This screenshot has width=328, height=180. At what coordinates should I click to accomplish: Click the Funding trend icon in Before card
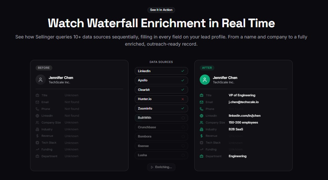(37, 149)
